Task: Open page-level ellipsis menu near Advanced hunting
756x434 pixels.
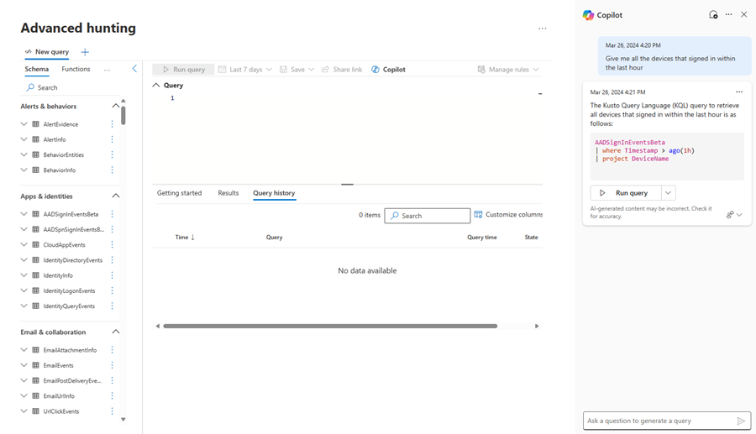Action: click(543, 29)
